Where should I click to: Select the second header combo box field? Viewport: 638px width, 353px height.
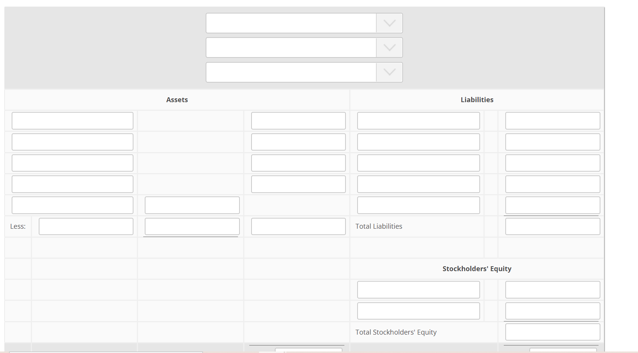304,48
